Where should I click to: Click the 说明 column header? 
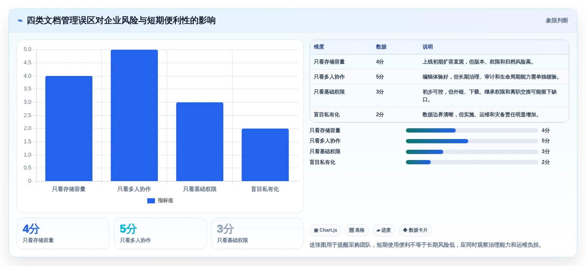click(427, 47)
